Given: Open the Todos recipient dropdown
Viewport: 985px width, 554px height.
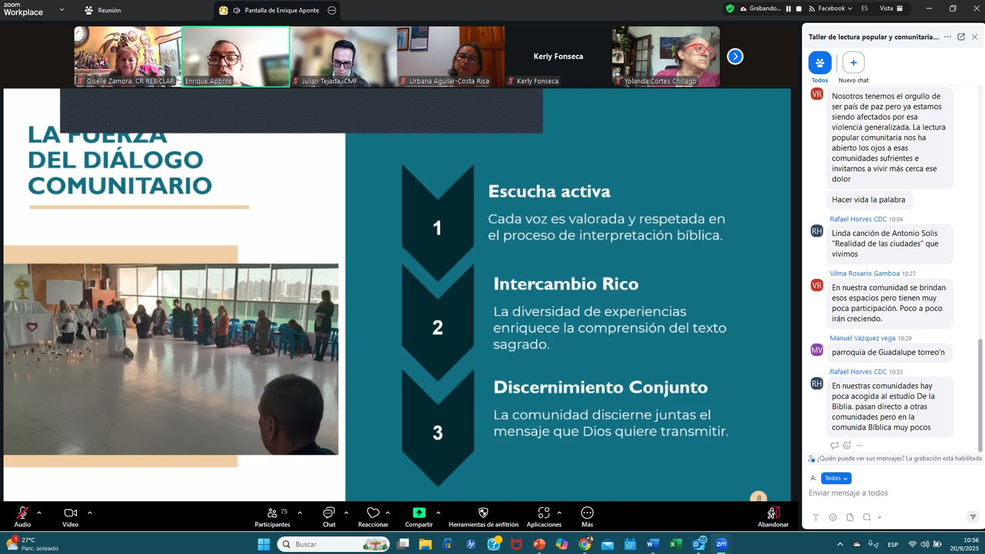Looking at the screenshot, I should (x=836, y=478).
